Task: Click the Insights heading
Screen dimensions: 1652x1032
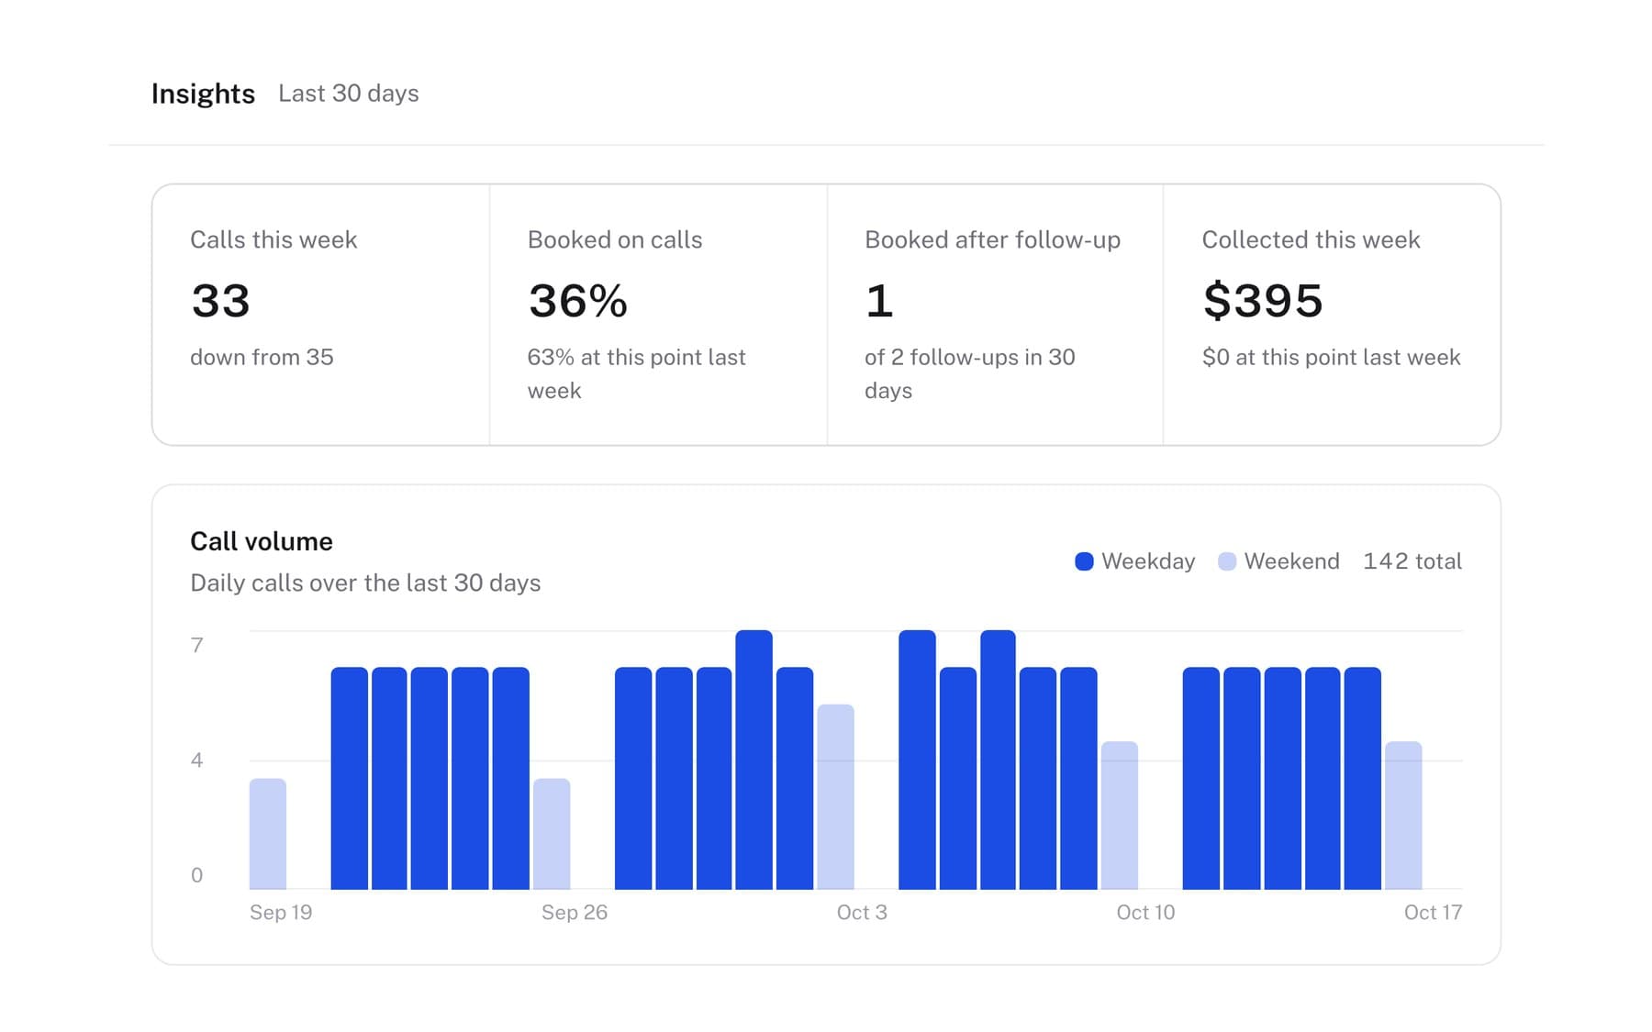Action: pyautogui.click(x=203, y=94)
